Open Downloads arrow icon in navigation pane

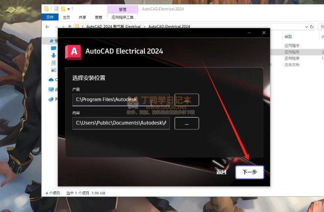[x=53, y=55]
